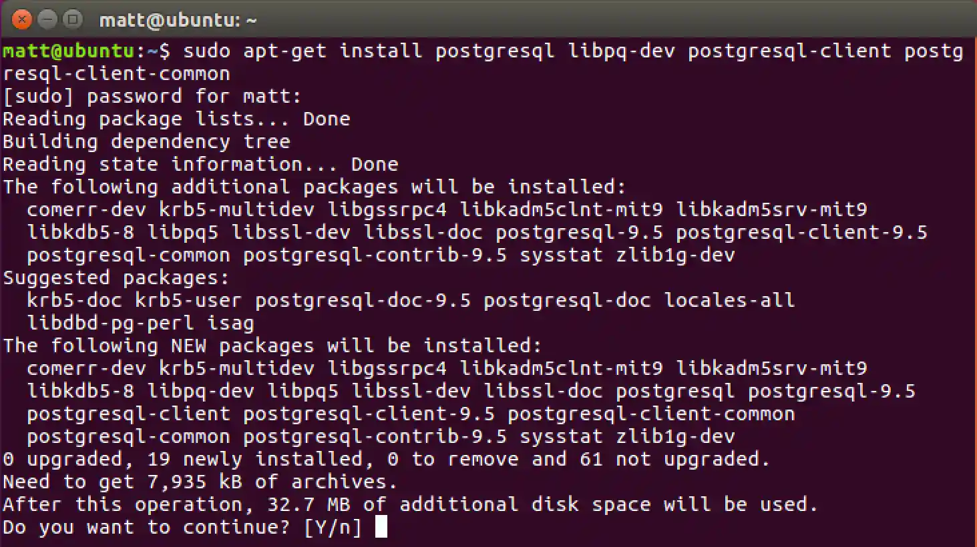Click the postgresql-doc-9.5 package name

click(x=363, y=300)
